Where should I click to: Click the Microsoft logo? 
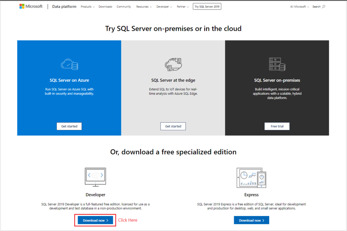[x=31, y=6]
